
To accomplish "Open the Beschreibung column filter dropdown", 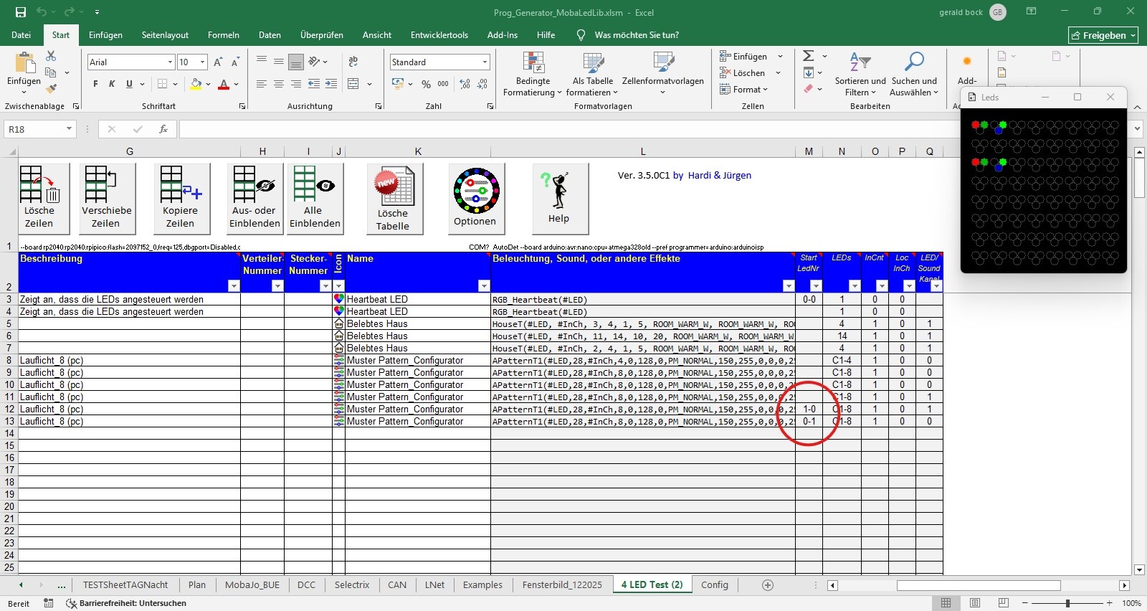I will tap(233, 286).
